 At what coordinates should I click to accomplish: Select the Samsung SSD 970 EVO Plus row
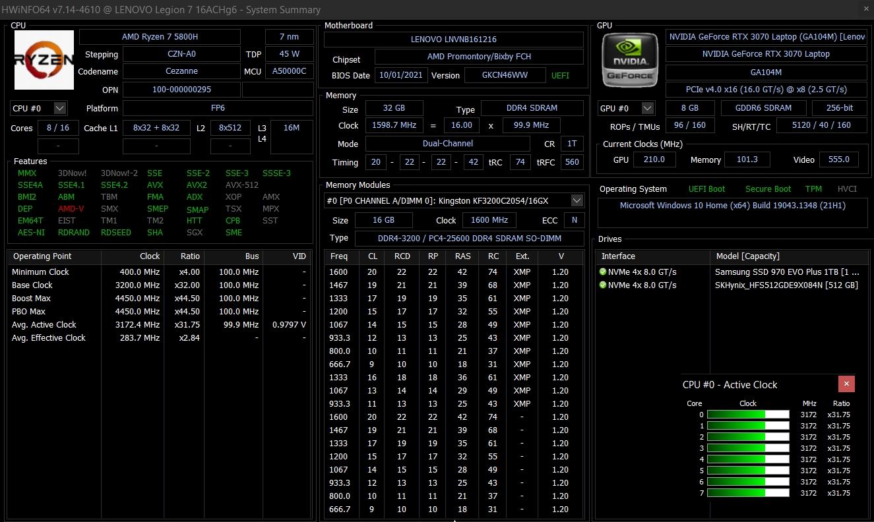click(x=732, y=272)
